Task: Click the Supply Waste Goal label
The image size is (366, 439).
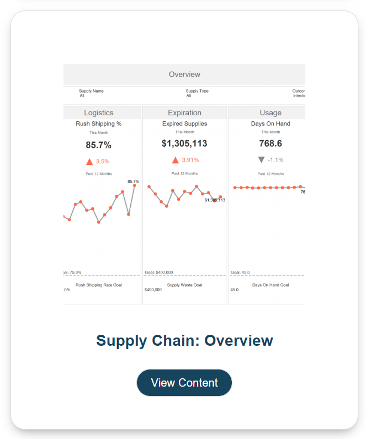Action: pos(184,285)
